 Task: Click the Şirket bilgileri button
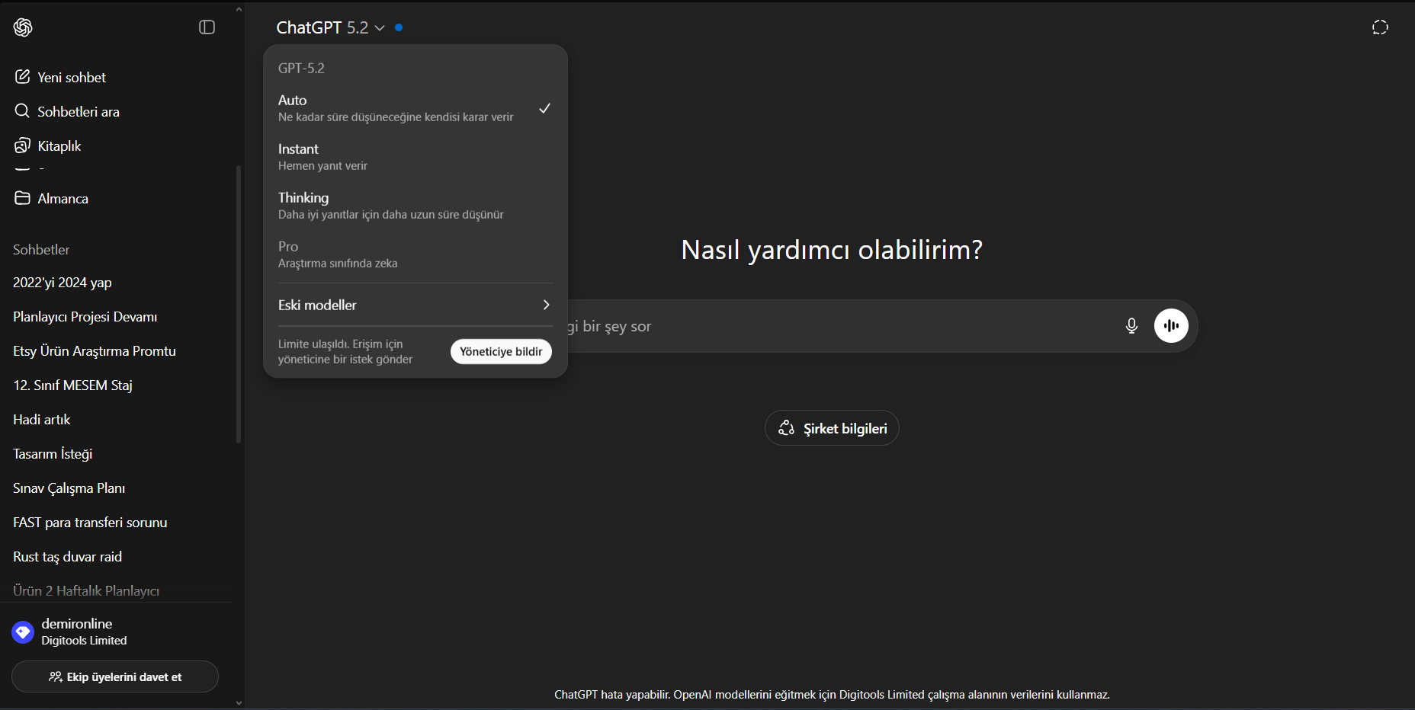coord(832,428)
